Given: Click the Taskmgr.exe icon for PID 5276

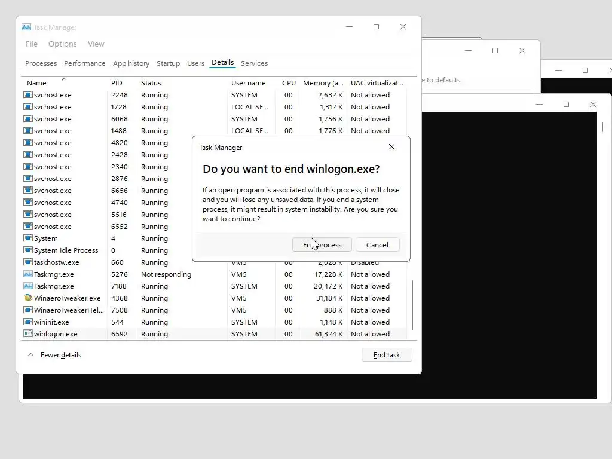Looking at the screenshot, I should coord(27,274).
